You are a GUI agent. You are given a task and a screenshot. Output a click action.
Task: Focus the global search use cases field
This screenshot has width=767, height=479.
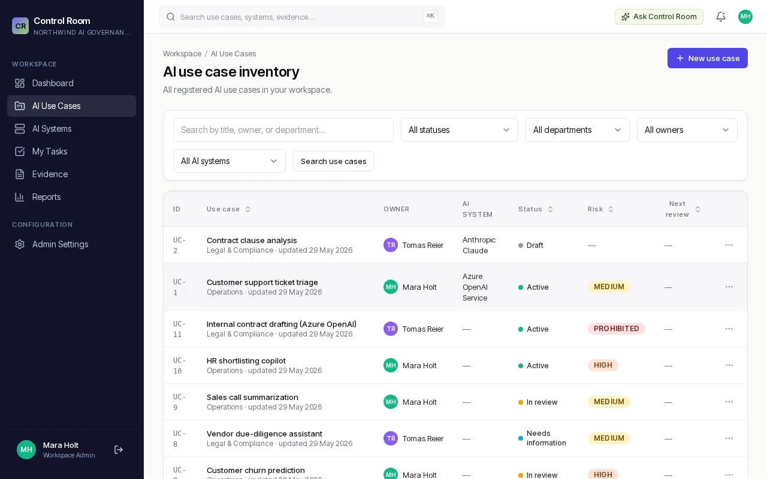302,17
